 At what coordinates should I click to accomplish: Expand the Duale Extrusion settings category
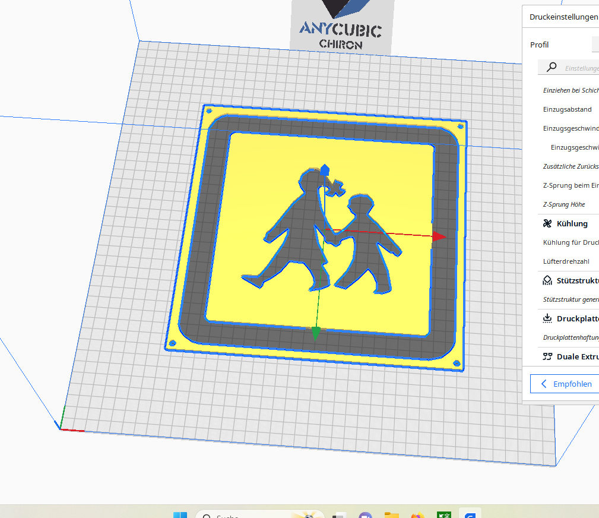(x=569, y=356)
